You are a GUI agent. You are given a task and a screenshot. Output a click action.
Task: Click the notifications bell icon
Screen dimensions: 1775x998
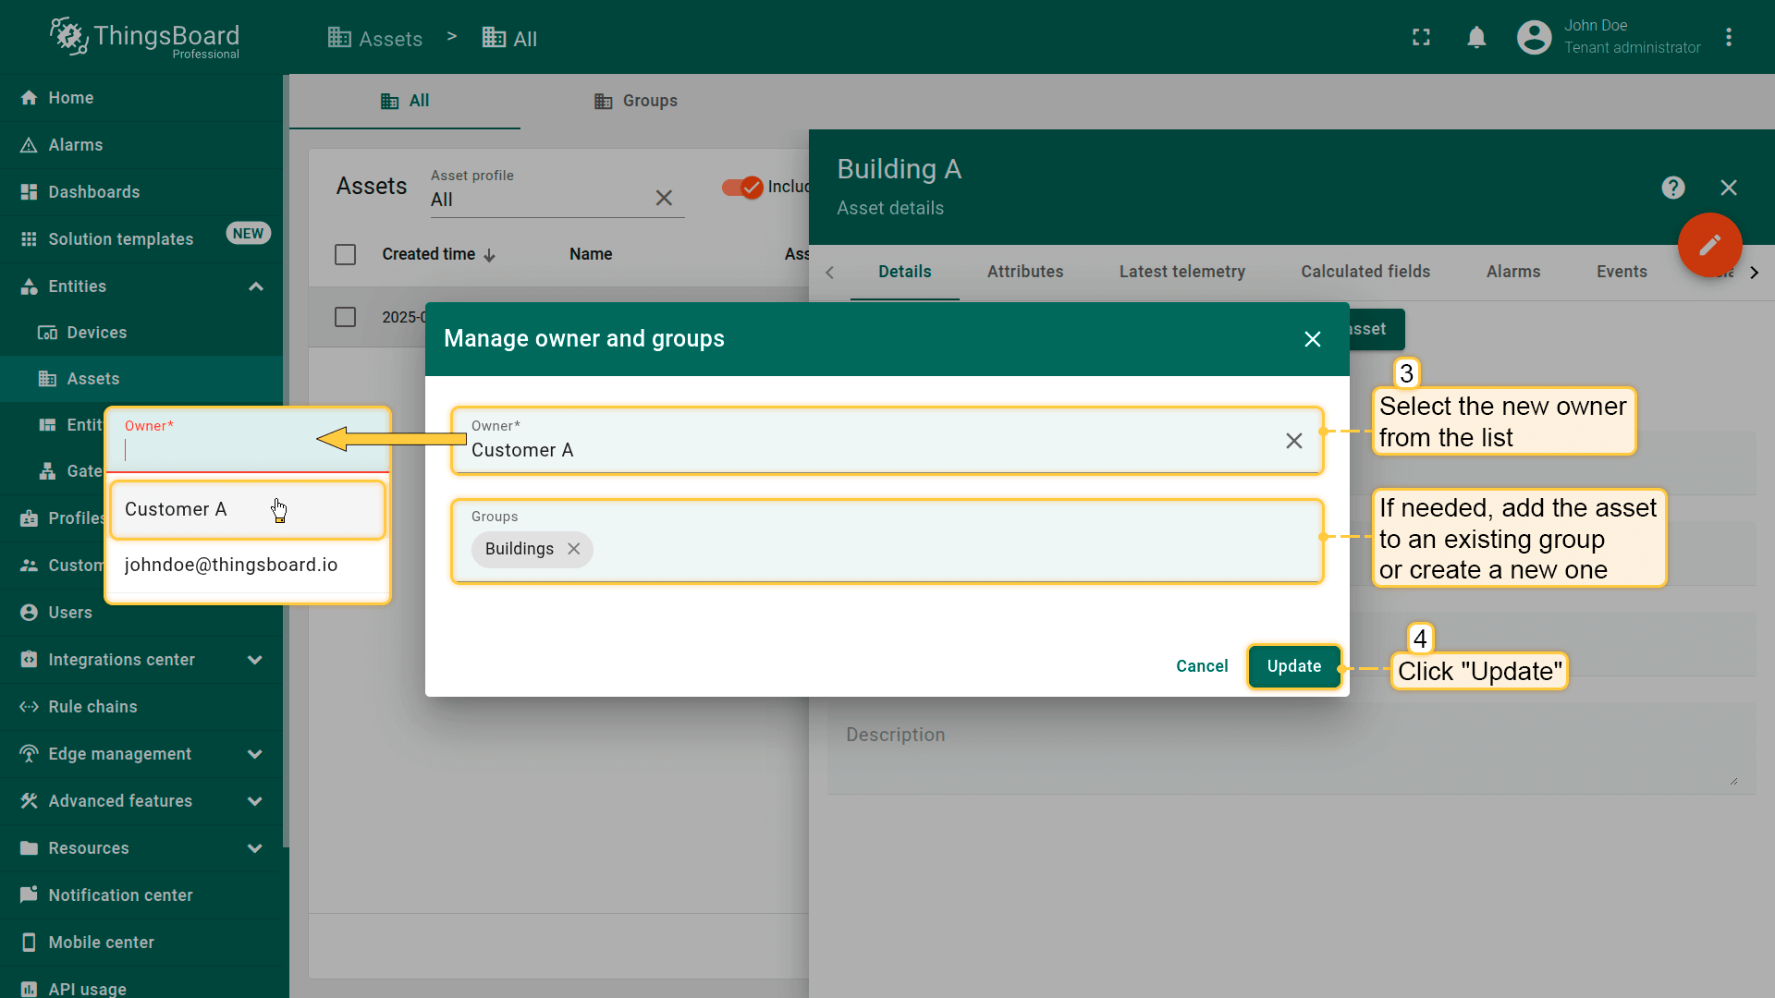tap(1476, 37)
